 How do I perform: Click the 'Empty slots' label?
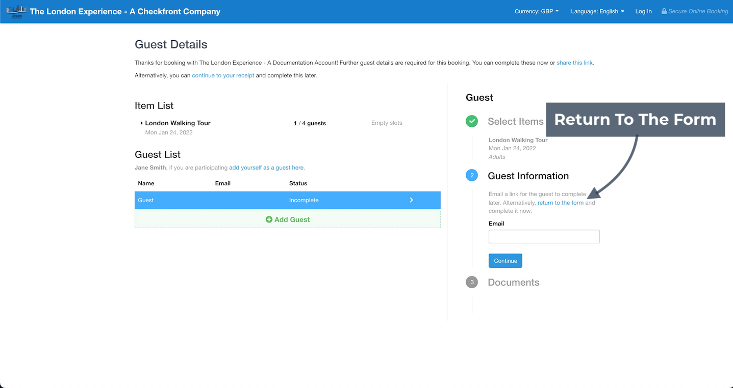click(387, 123)
